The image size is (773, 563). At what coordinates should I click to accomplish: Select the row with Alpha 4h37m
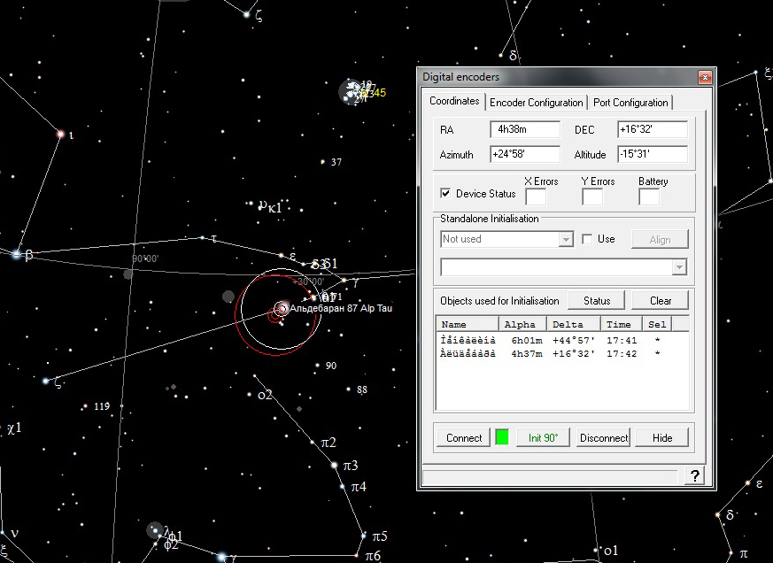point(562,353)
